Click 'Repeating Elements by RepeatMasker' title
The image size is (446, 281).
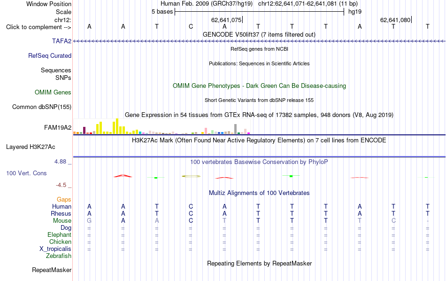(259, 263)
